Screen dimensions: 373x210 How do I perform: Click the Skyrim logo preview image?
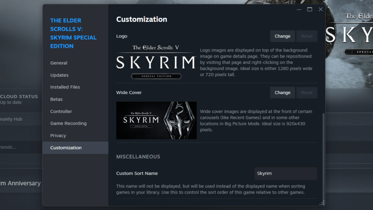156,61
